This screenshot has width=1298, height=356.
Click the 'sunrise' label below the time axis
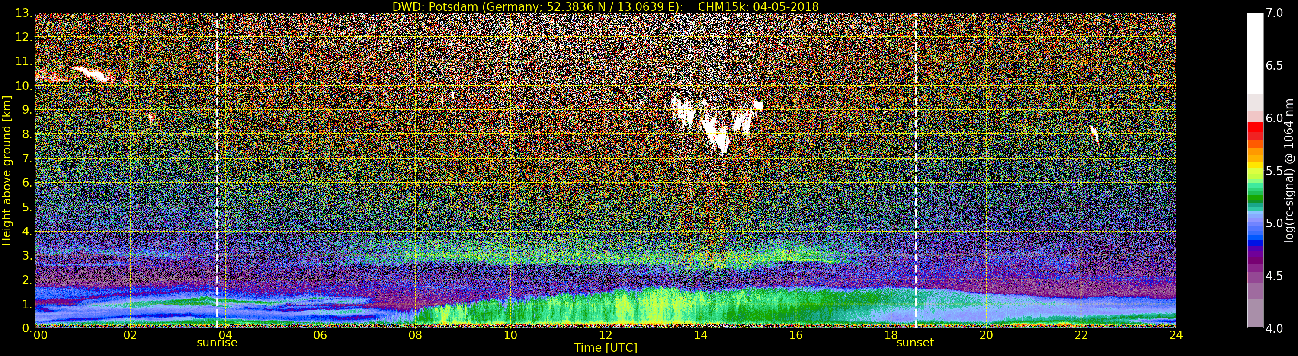(x=217, y=343)
